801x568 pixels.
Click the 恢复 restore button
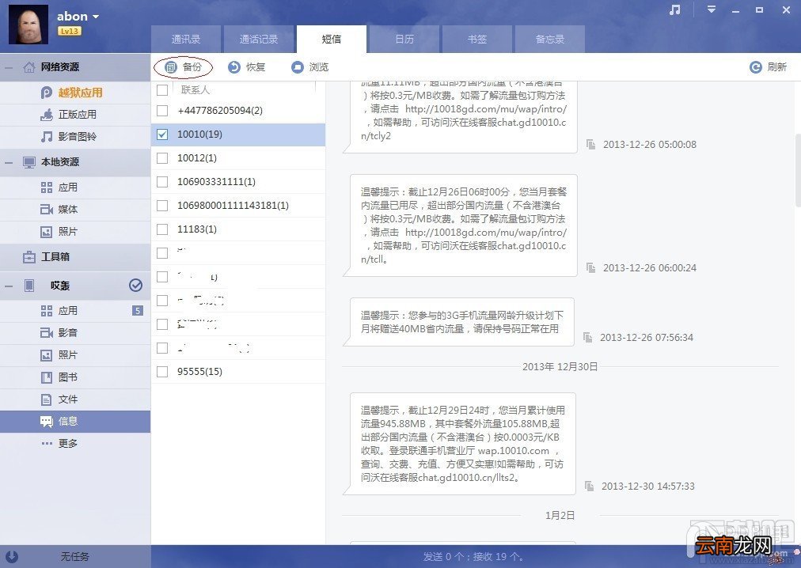pyautogui.click(x=246, y=67)
